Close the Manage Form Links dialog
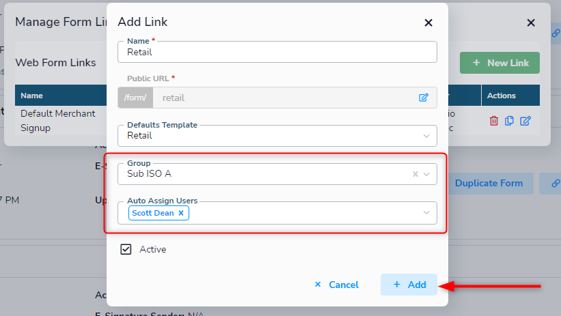561x316 pixels. [x=531, y=23]
